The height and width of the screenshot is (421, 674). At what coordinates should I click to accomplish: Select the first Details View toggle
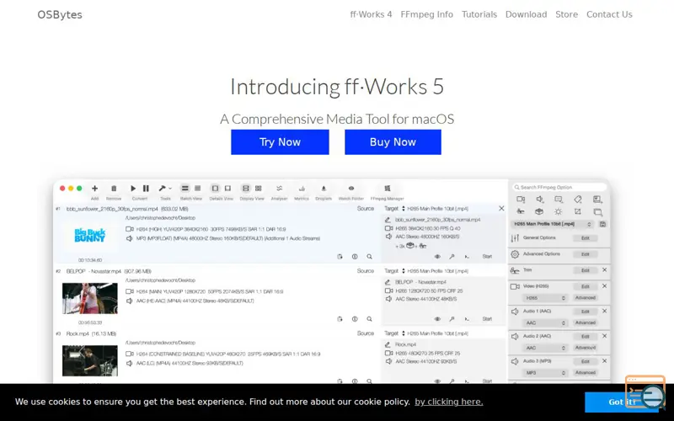[215, 188]
